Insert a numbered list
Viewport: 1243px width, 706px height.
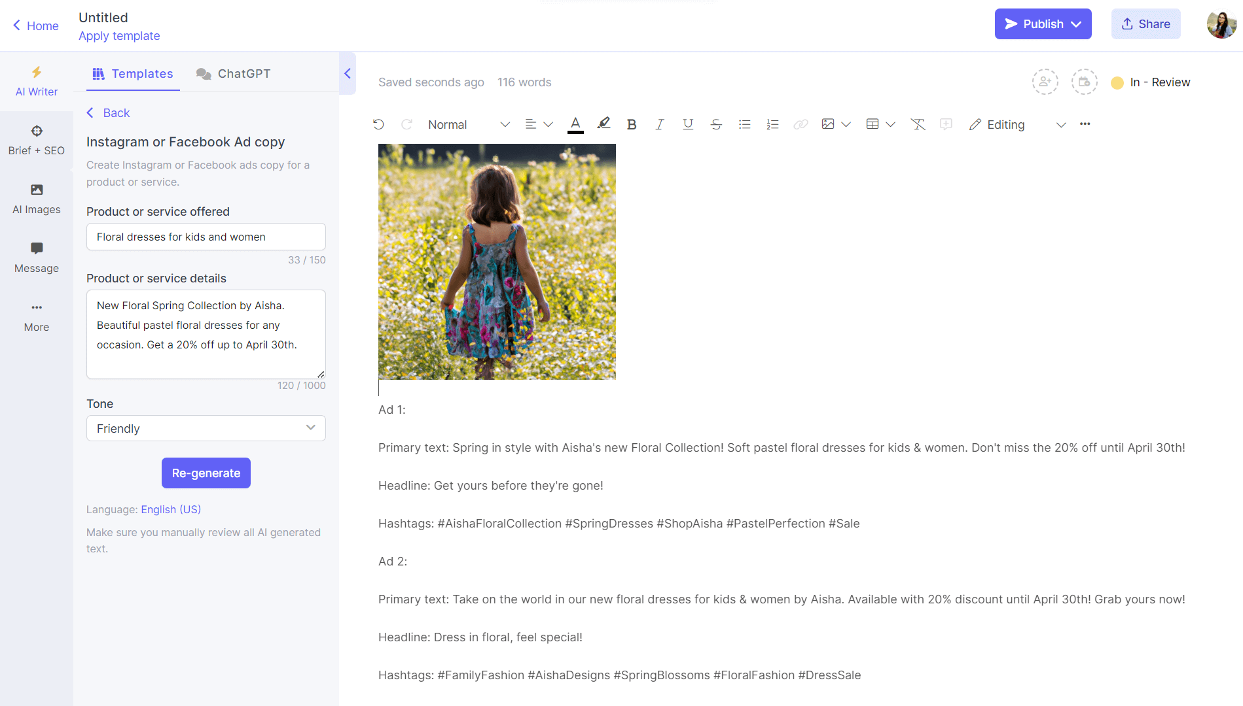click(x=772, y=124)
